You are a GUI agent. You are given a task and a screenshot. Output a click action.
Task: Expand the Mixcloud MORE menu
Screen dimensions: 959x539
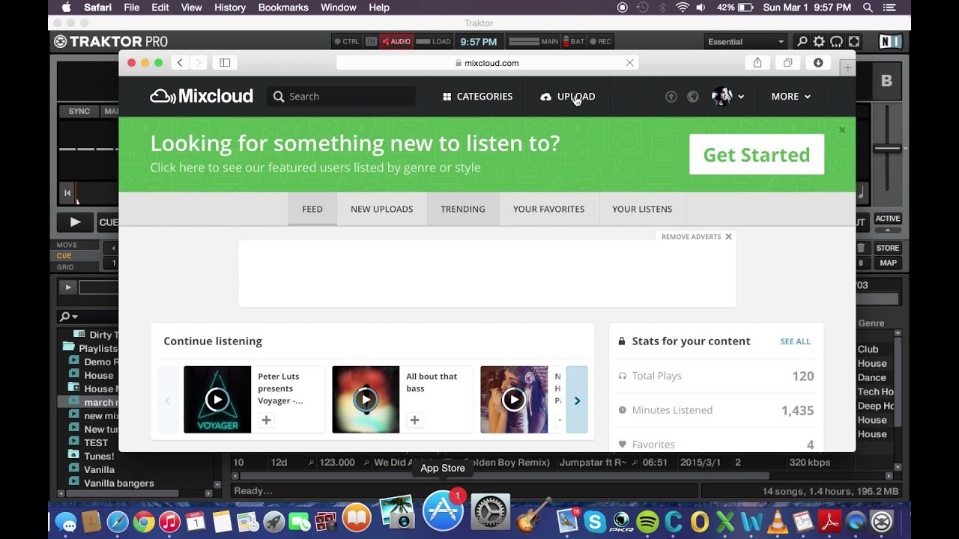791,97
